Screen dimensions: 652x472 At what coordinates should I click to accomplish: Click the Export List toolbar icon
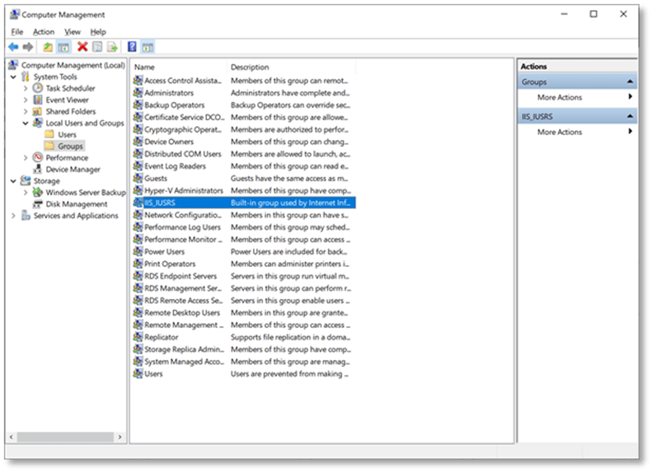coord(112,47)
